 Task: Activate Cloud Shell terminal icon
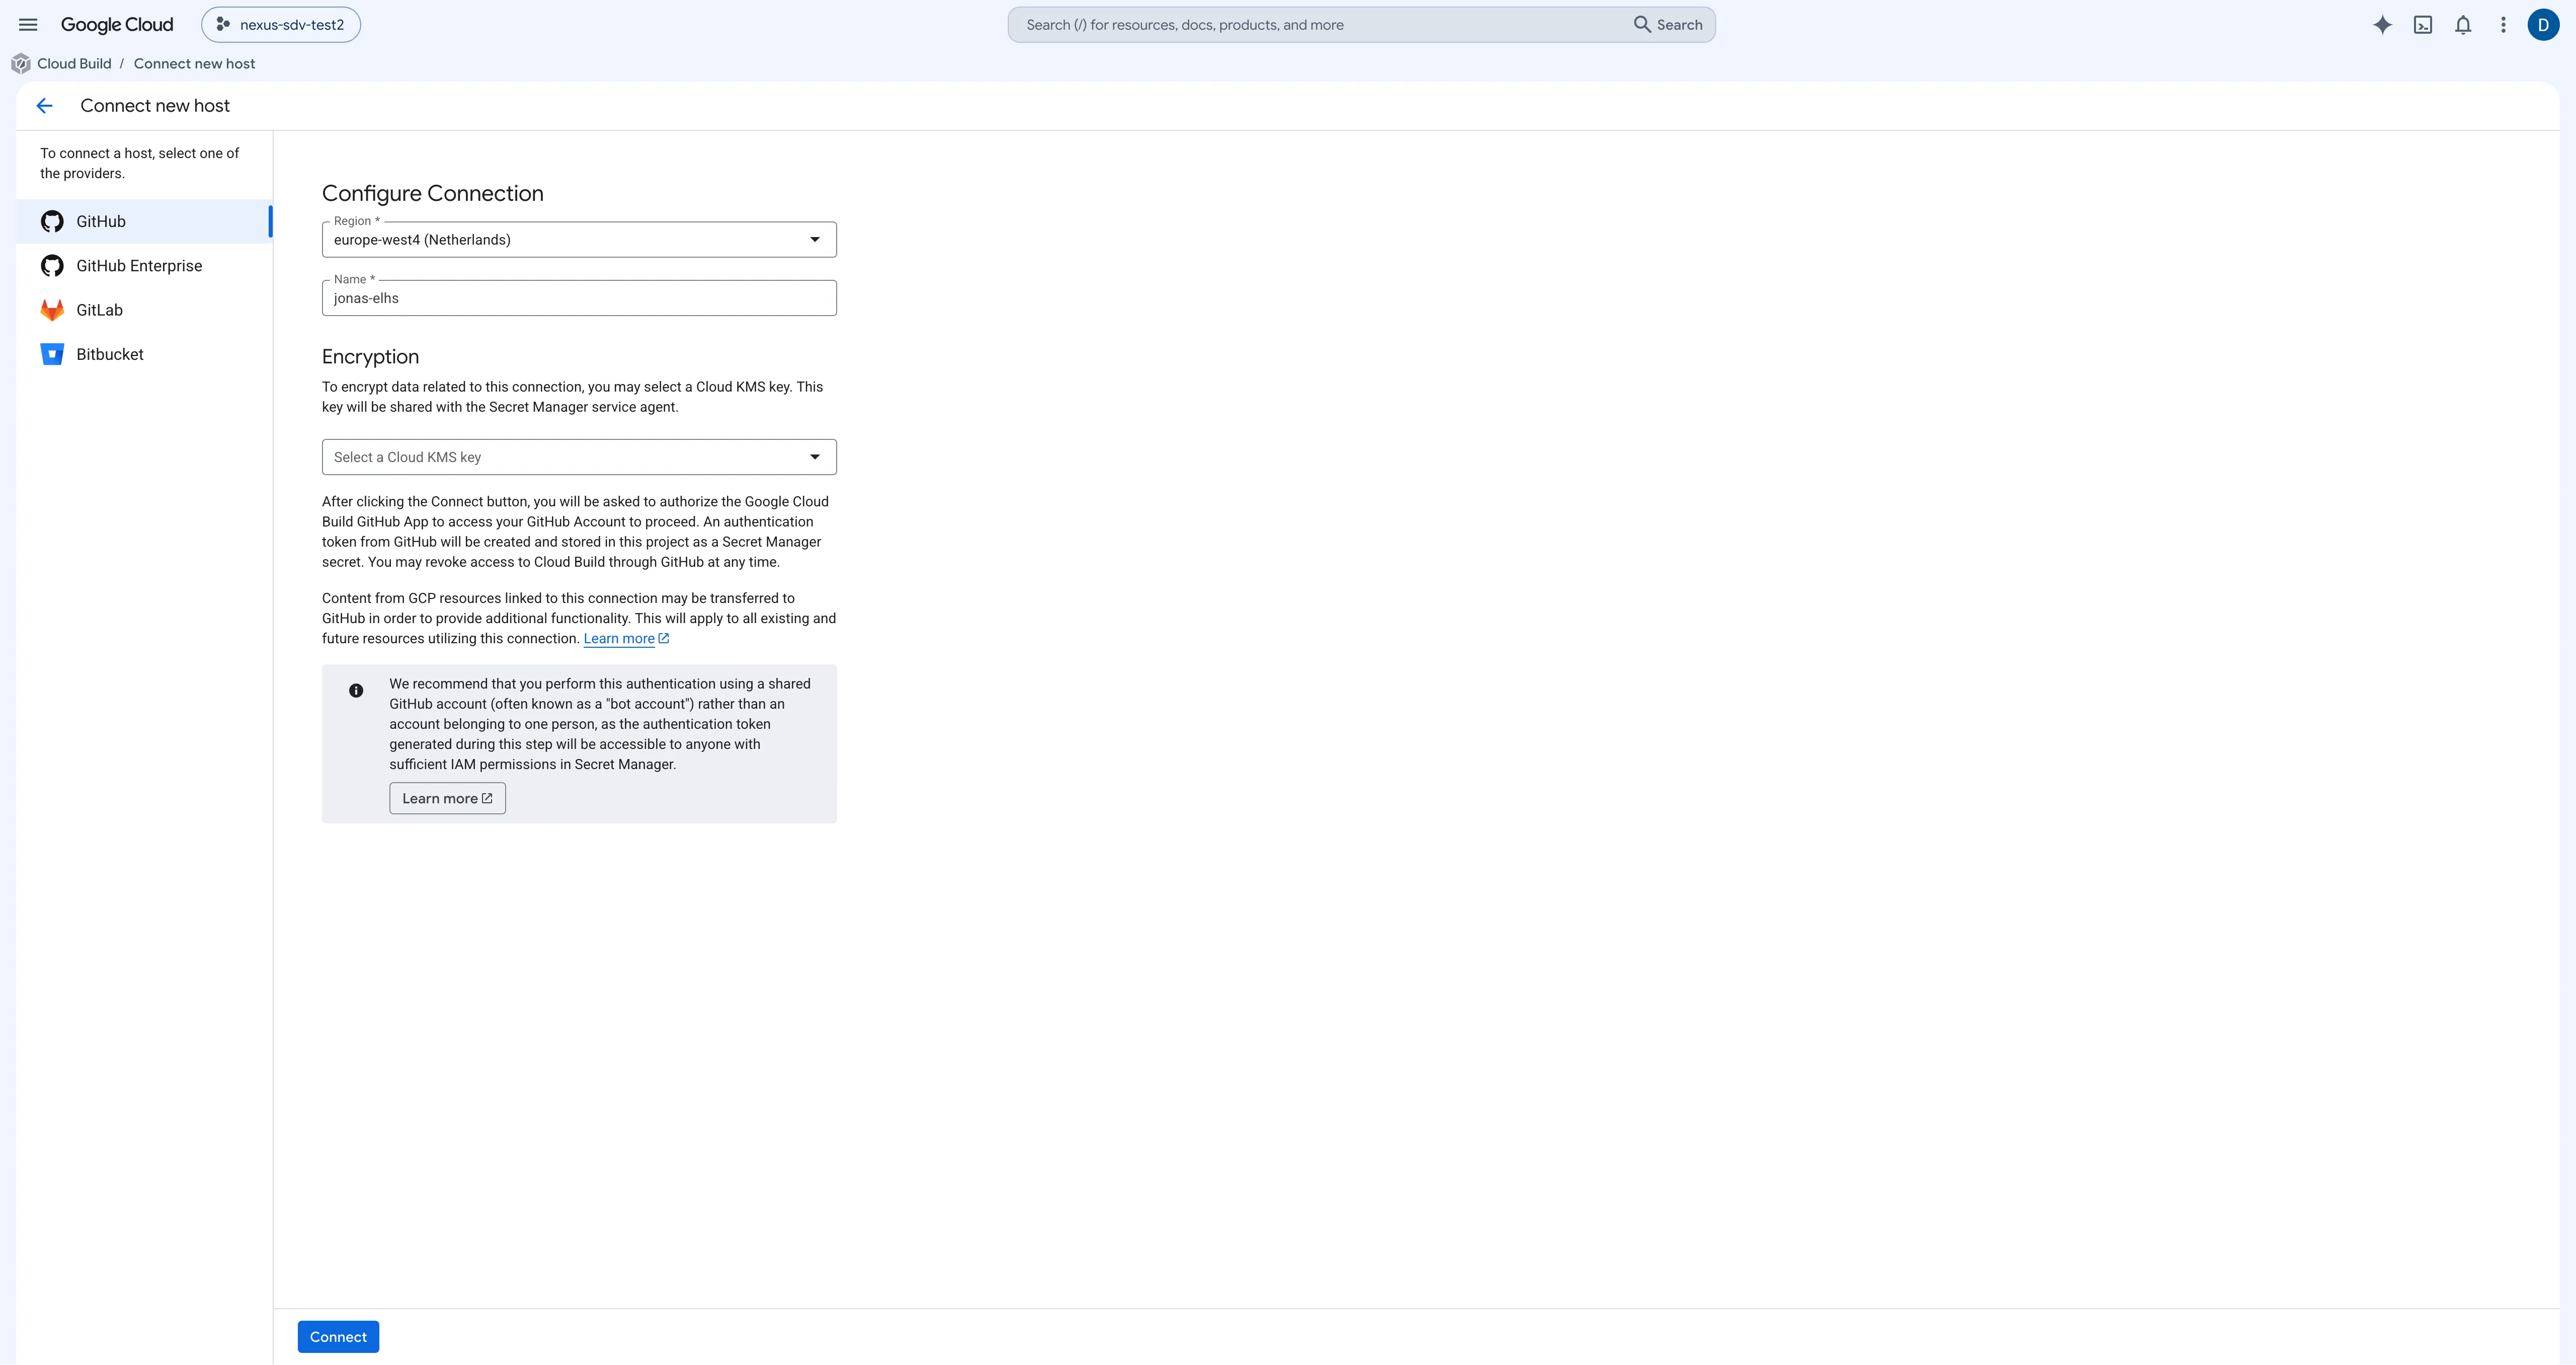[2423, 25]
